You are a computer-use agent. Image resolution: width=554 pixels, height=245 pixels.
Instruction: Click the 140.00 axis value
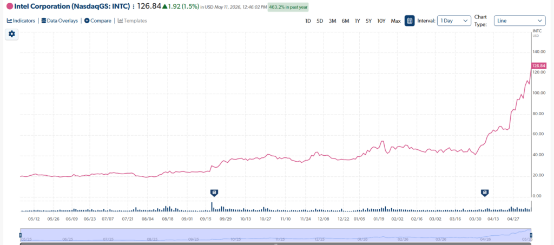tap(539, 51)
